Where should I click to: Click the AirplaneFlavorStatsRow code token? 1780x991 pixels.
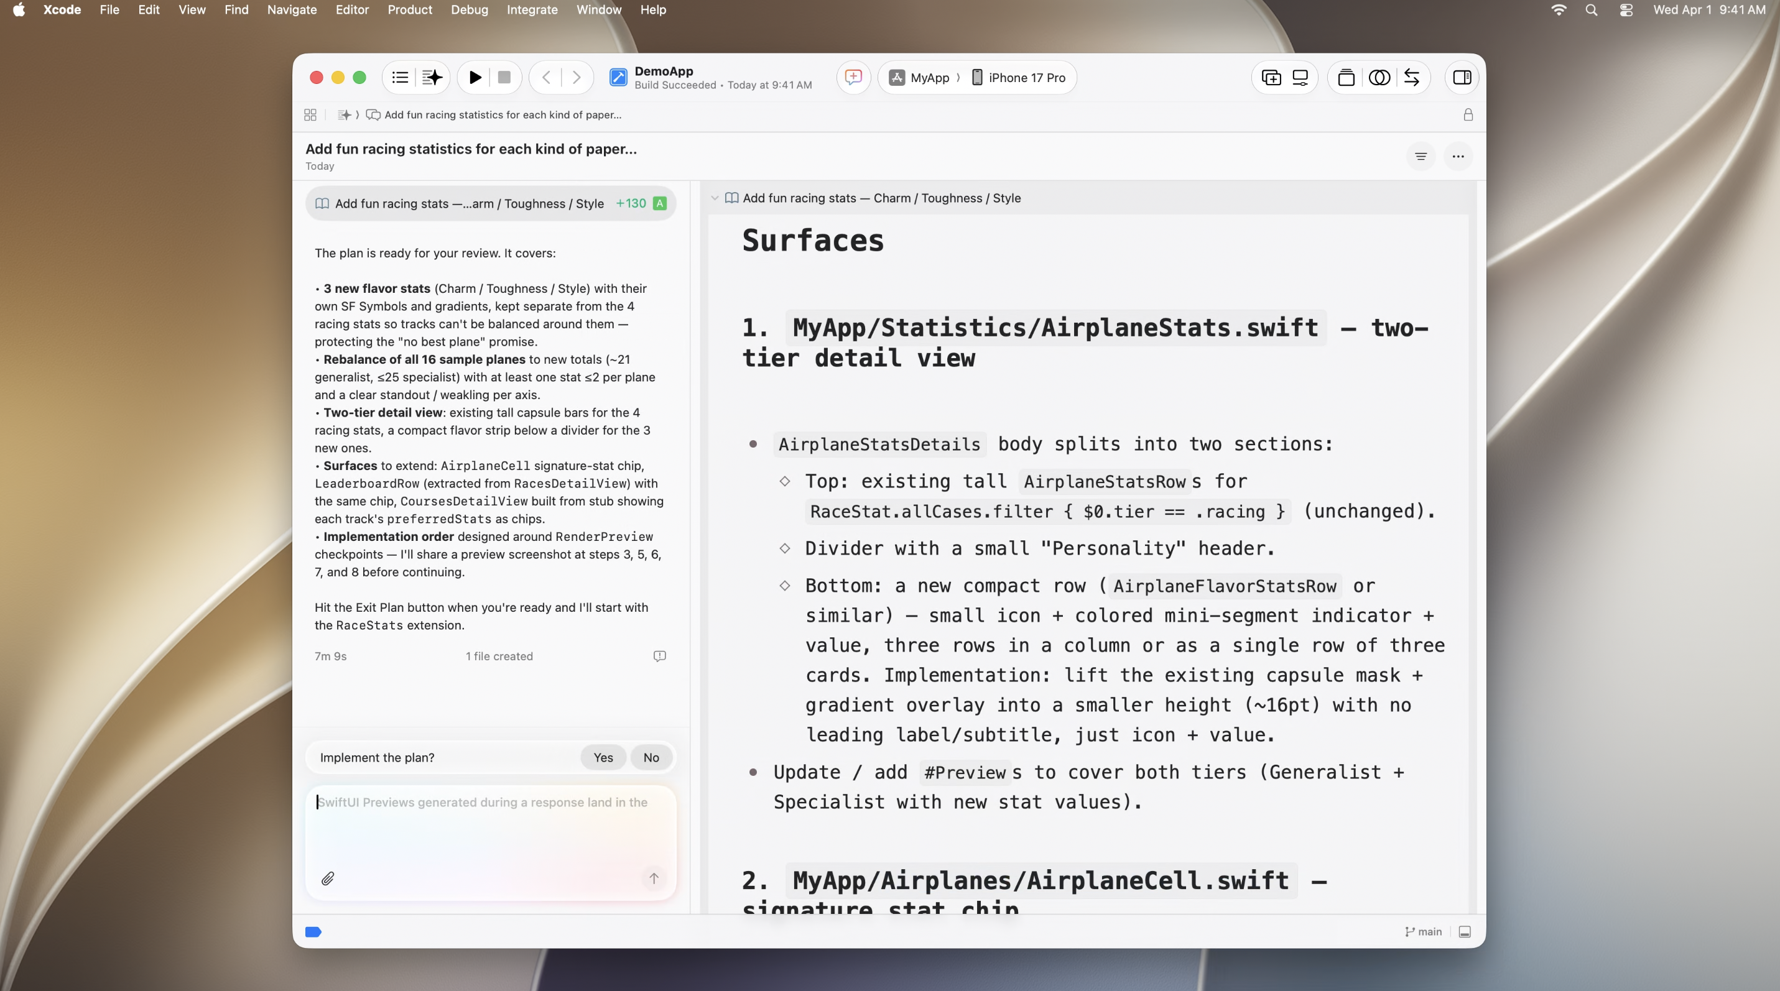pyautogui.click(x=1225, y=586)
